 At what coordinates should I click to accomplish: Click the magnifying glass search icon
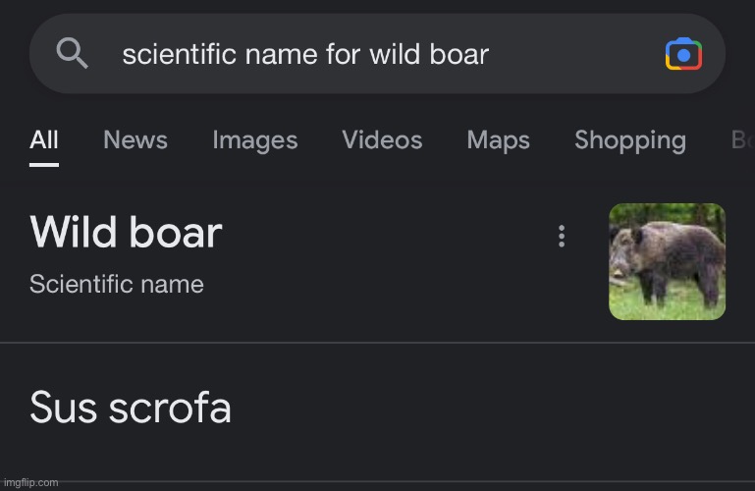click(x=72, y=53)
